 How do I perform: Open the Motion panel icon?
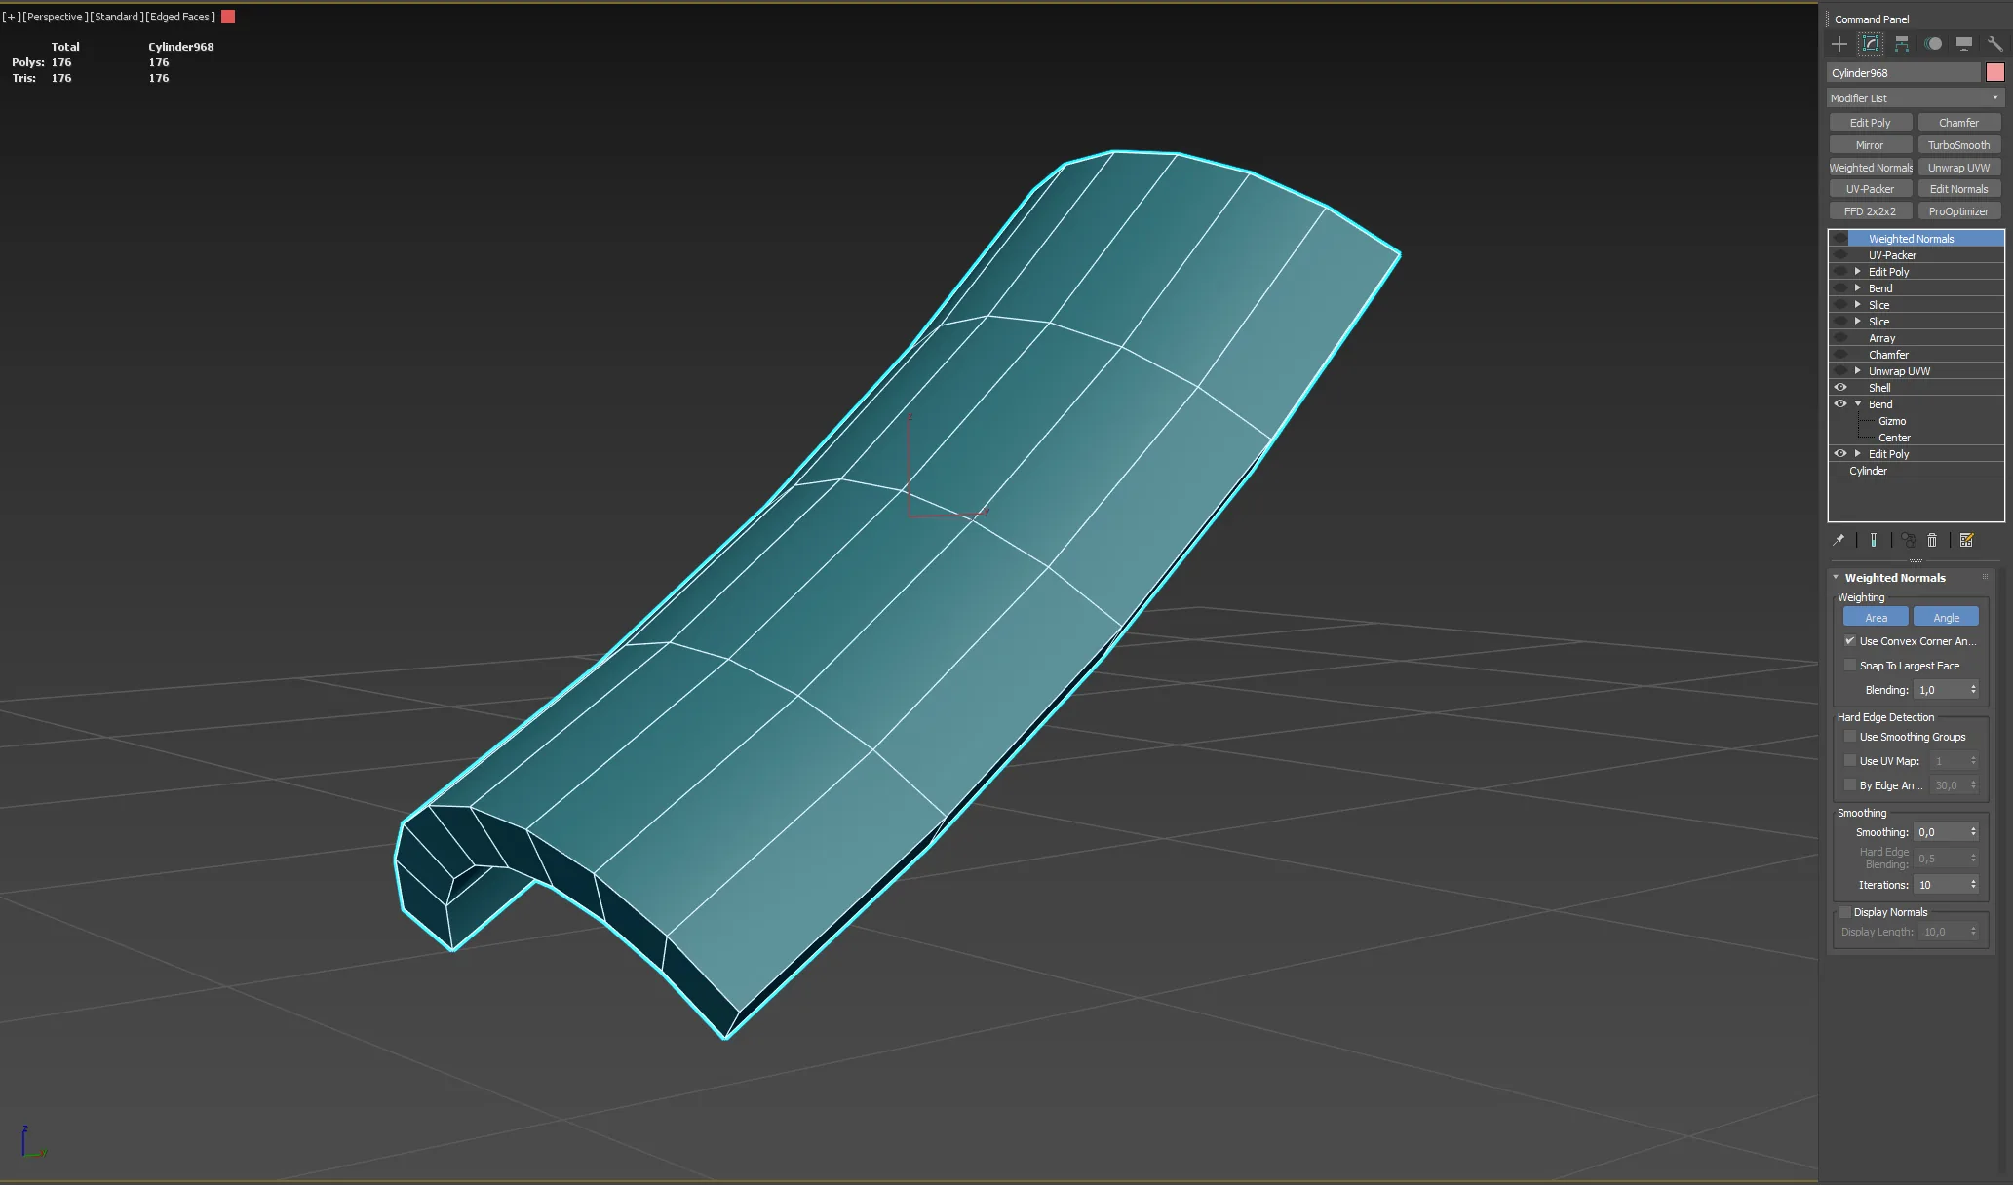coord(1932,44)
